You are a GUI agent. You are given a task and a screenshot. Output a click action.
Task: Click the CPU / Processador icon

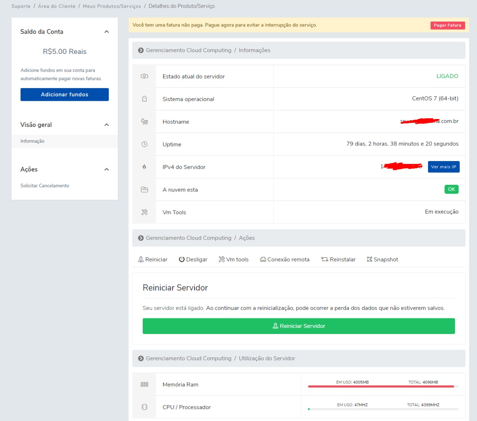pos(144,407)
